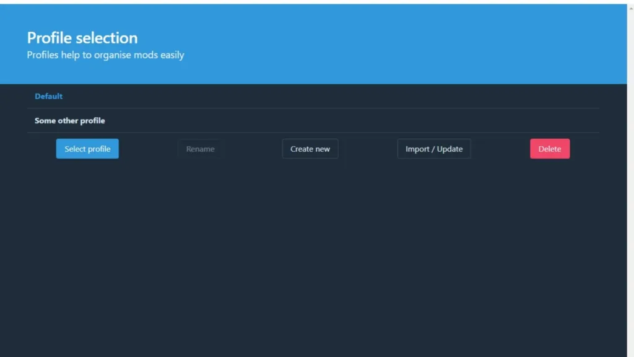Click the greyed-out Rename button
The height and width of the screenshot is (357, 634).
pyautogui.click(x=200, y=149)
